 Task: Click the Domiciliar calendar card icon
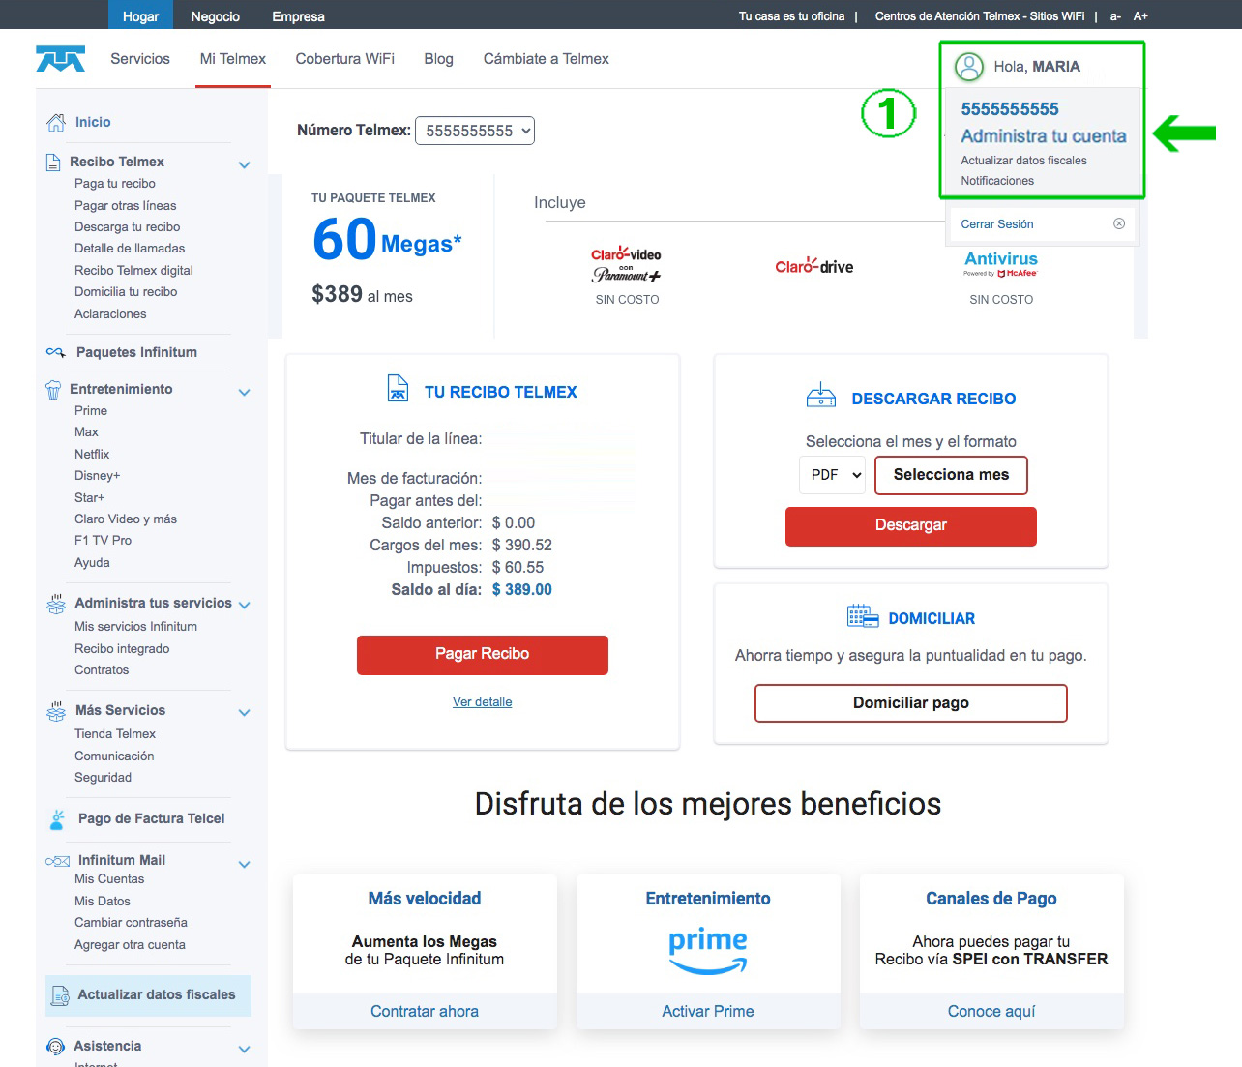[863, 615]
